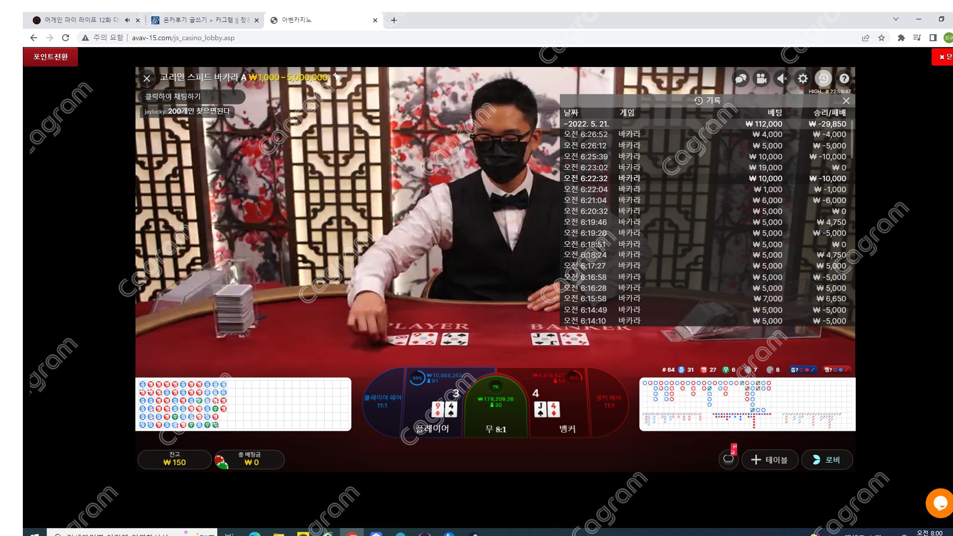
Task: Click the 포인트전환 button
Action: [51, 57]
